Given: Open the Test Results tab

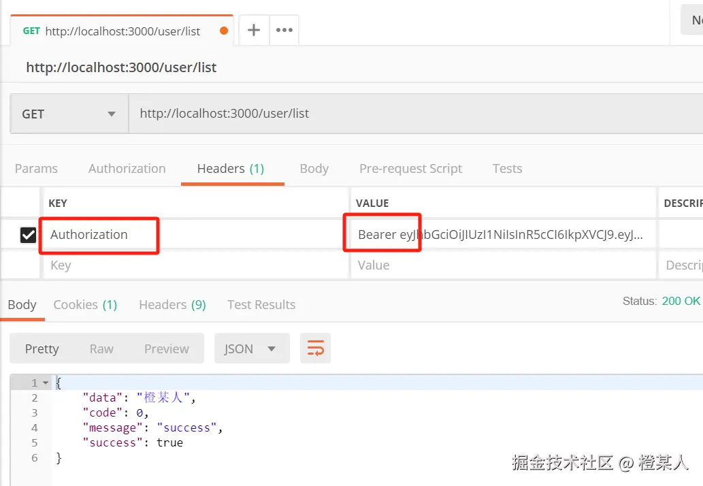Looking at the screenshot, I should tap(261, 305).
